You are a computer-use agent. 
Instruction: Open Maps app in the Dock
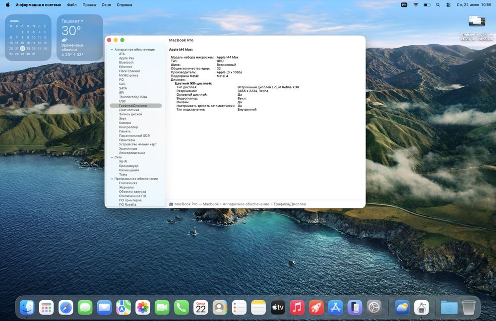(x=124, y=308)
